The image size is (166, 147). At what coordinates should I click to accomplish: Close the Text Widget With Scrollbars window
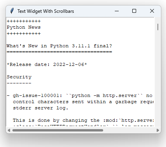(152, 11)
